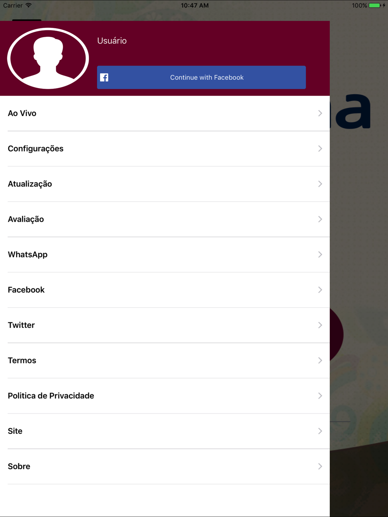
Task: Tap the Usuário name label
Action: click(112, 41)
